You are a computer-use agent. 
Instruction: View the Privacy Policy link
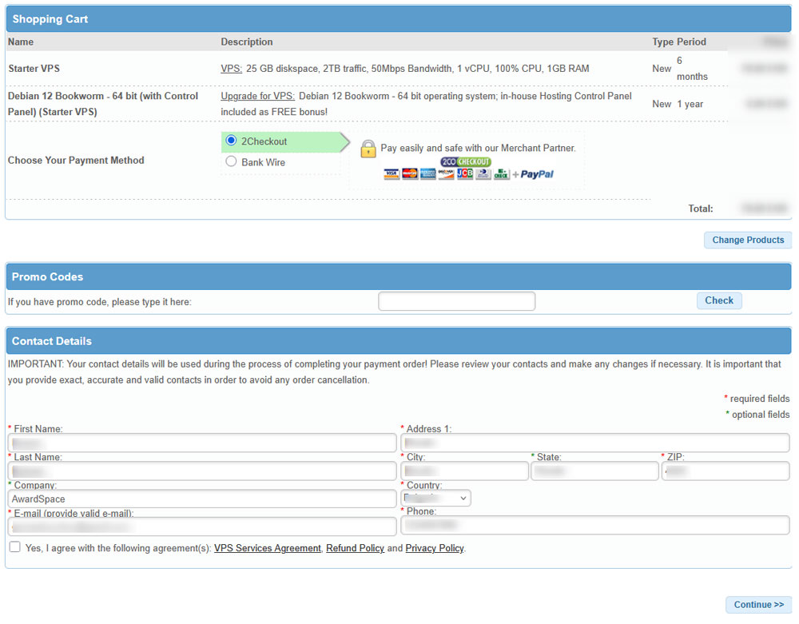point(434,549)
